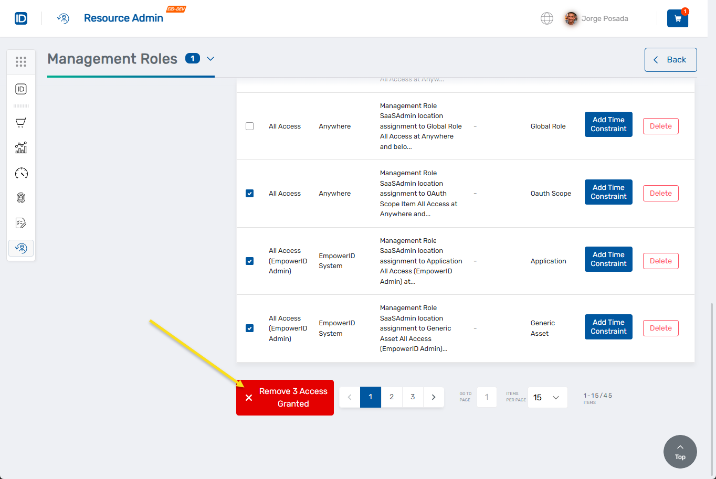Screen dimensions: 716x479
Task: Add Time Constraint to Application row
Action: click(608, 259)
